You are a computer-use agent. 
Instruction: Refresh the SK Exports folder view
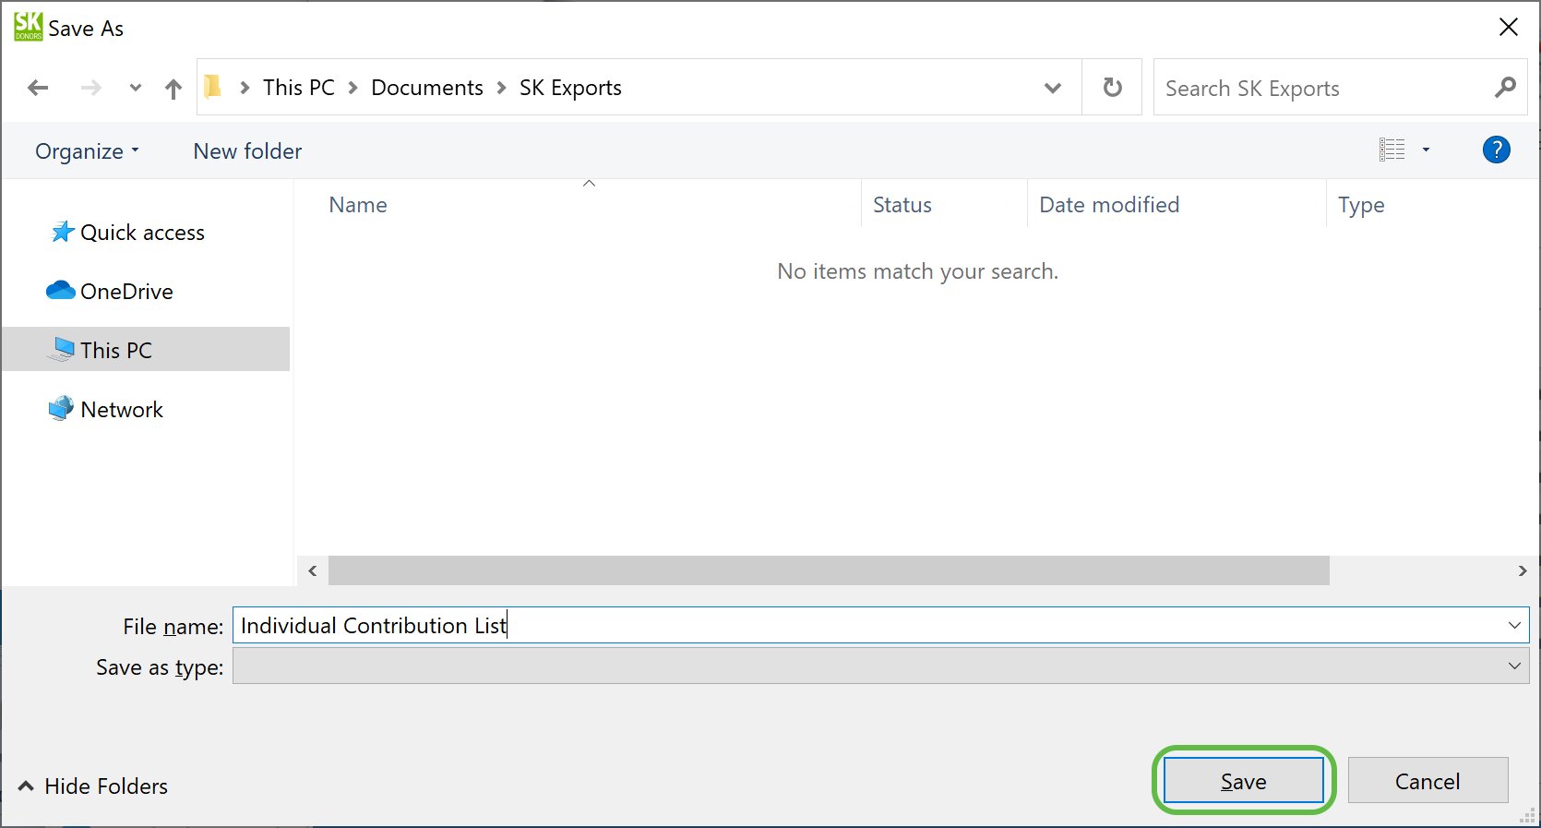[x=1113, y=88]
